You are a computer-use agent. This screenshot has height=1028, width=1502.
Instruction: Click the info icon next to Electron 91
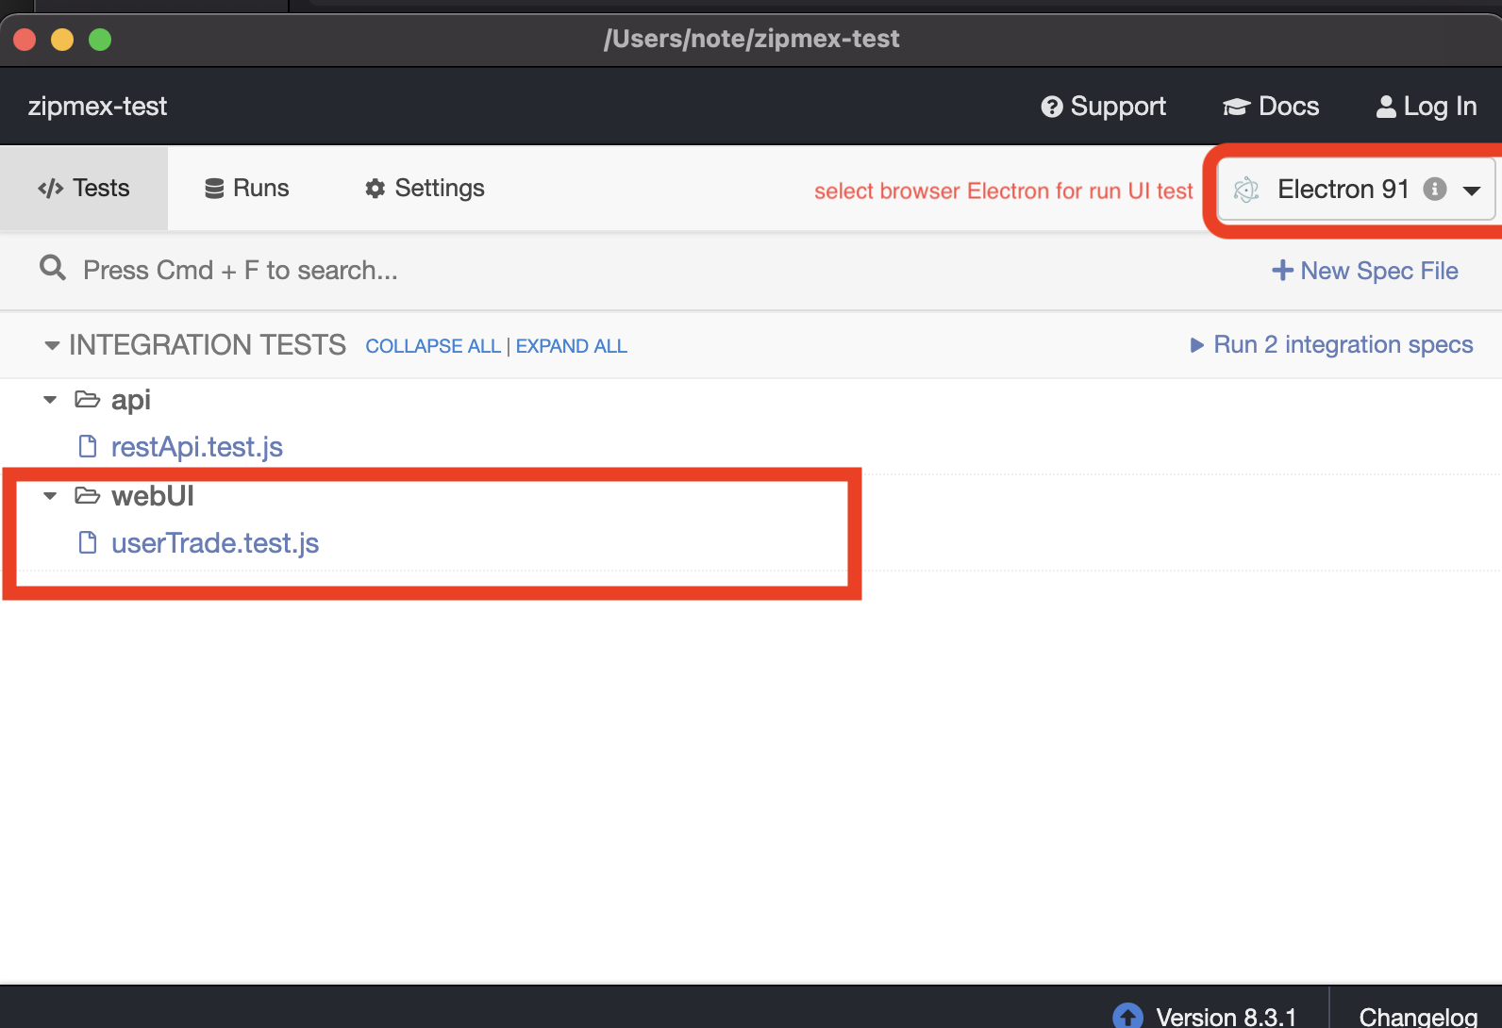[1435, 189]
